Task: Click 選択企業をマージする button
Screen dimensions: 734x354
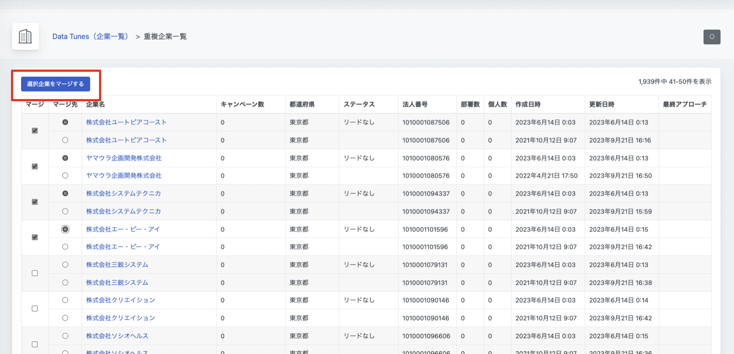Action: (55, 84)
